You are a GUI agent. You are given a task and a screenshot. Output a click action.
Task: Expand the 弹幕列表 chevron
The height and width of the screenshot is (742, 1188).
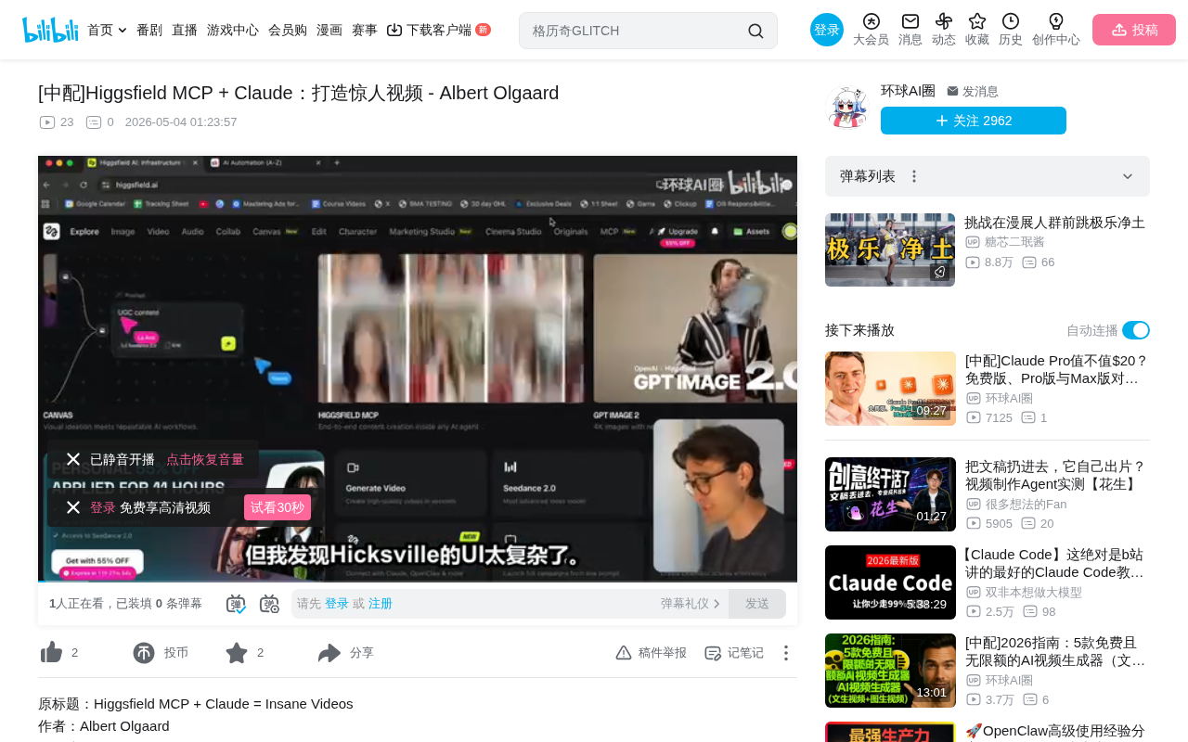tap(1128, 176)
